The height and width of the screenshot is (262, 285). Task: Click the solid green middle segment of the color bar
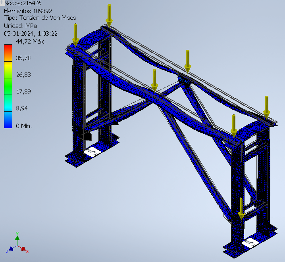click(x=8, y=86)
